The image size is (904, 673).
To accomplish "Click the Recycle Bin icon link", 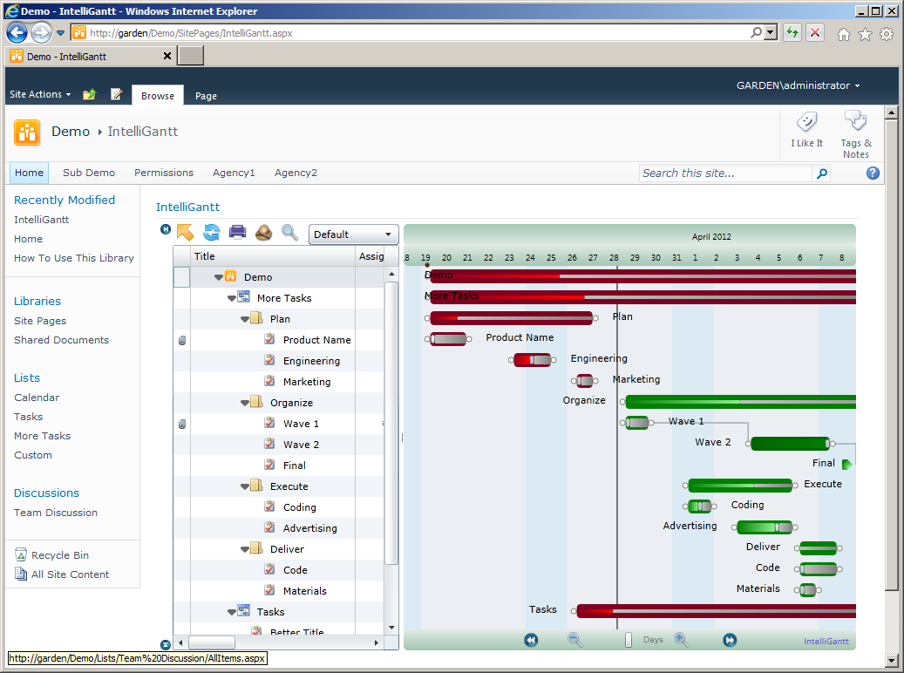I will [21, 554].
